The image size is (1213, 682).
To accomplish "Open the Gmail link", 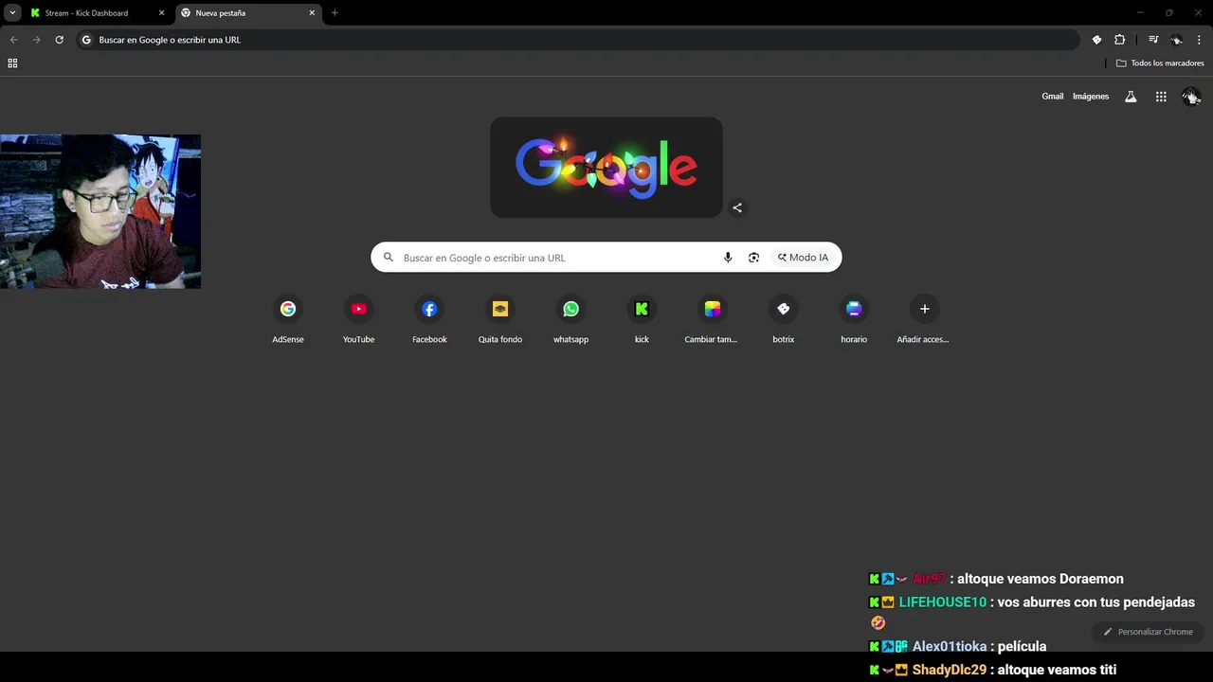I will [1053, 97].
